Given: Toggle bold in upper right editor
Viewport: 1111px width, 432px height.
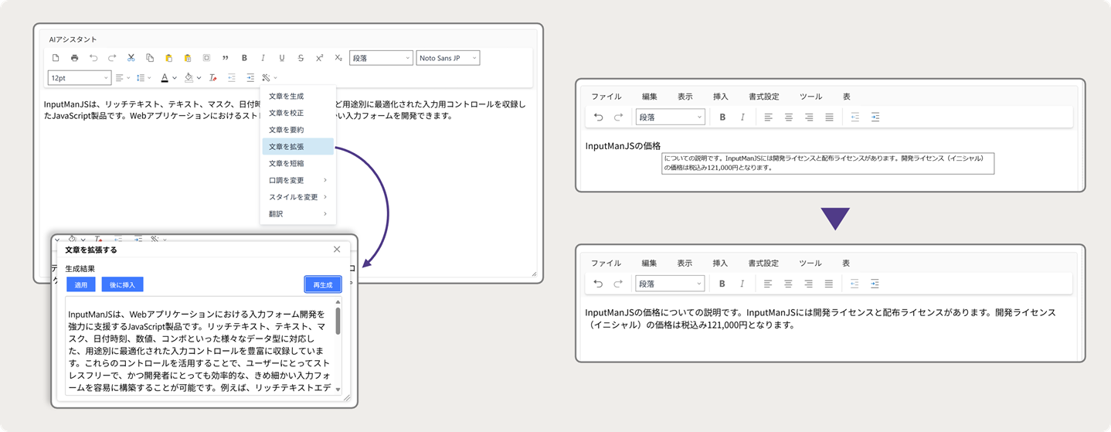Looking at the screenshot, I should [x=722, y=117].
